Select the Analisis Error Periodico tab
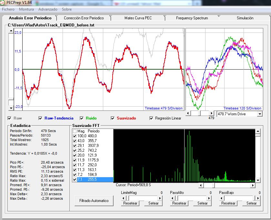Screen dimensions: 271x220 30,18
